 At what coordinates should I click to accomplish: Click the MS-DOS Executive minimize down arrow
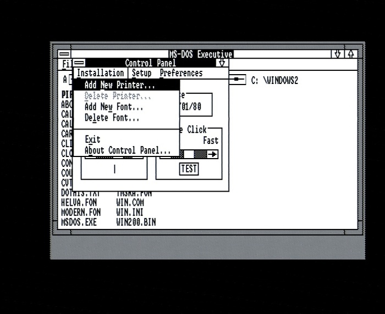(x=338, y=54)
